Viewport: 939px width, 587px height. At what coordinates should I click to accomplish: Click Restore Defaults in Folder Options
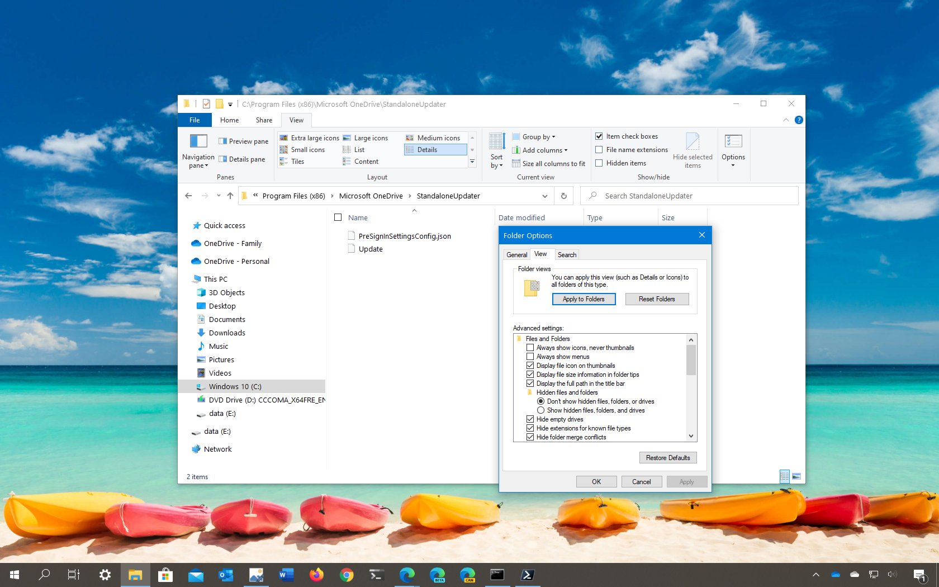667,457
